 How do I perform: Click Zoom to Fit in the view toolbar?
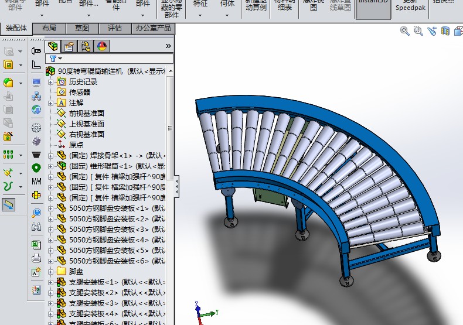[405, 31]
